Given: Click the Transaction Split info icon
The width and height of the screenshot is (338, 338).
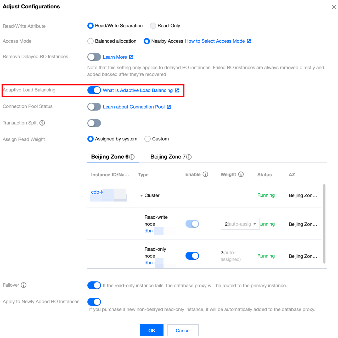Looking at the screenshot, I should click(42, 123).
